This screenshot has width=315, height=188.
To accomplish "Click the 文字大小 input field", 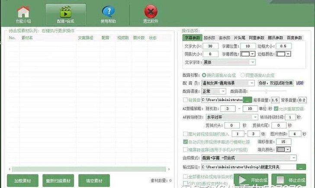I will pos(211,46).
